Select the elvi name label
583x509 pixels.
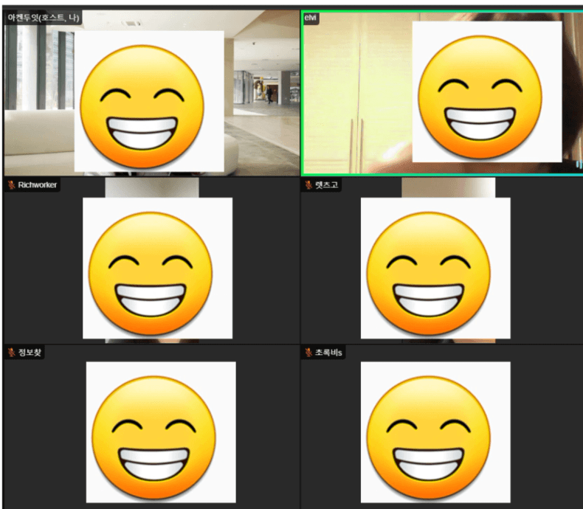pos(311,18)
